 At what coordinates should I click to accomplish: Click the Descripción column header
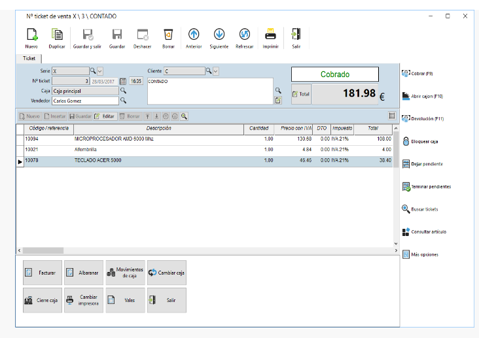coord(158,129)
